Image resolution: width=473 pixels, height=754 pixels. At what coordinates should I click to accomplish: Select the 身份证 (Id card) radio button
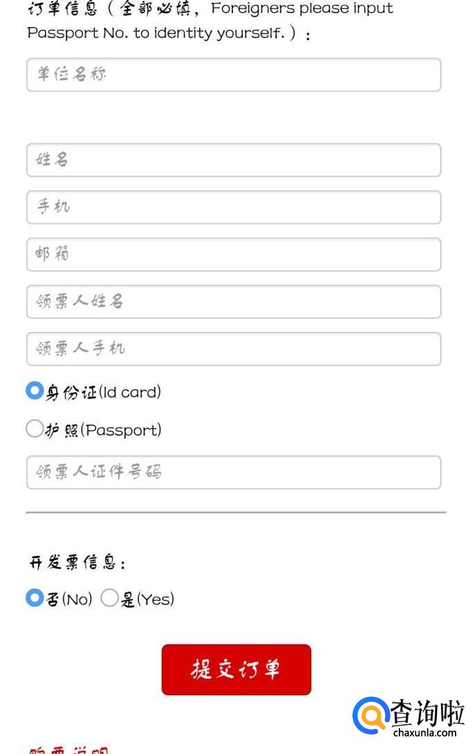click(x=34, y=391)
